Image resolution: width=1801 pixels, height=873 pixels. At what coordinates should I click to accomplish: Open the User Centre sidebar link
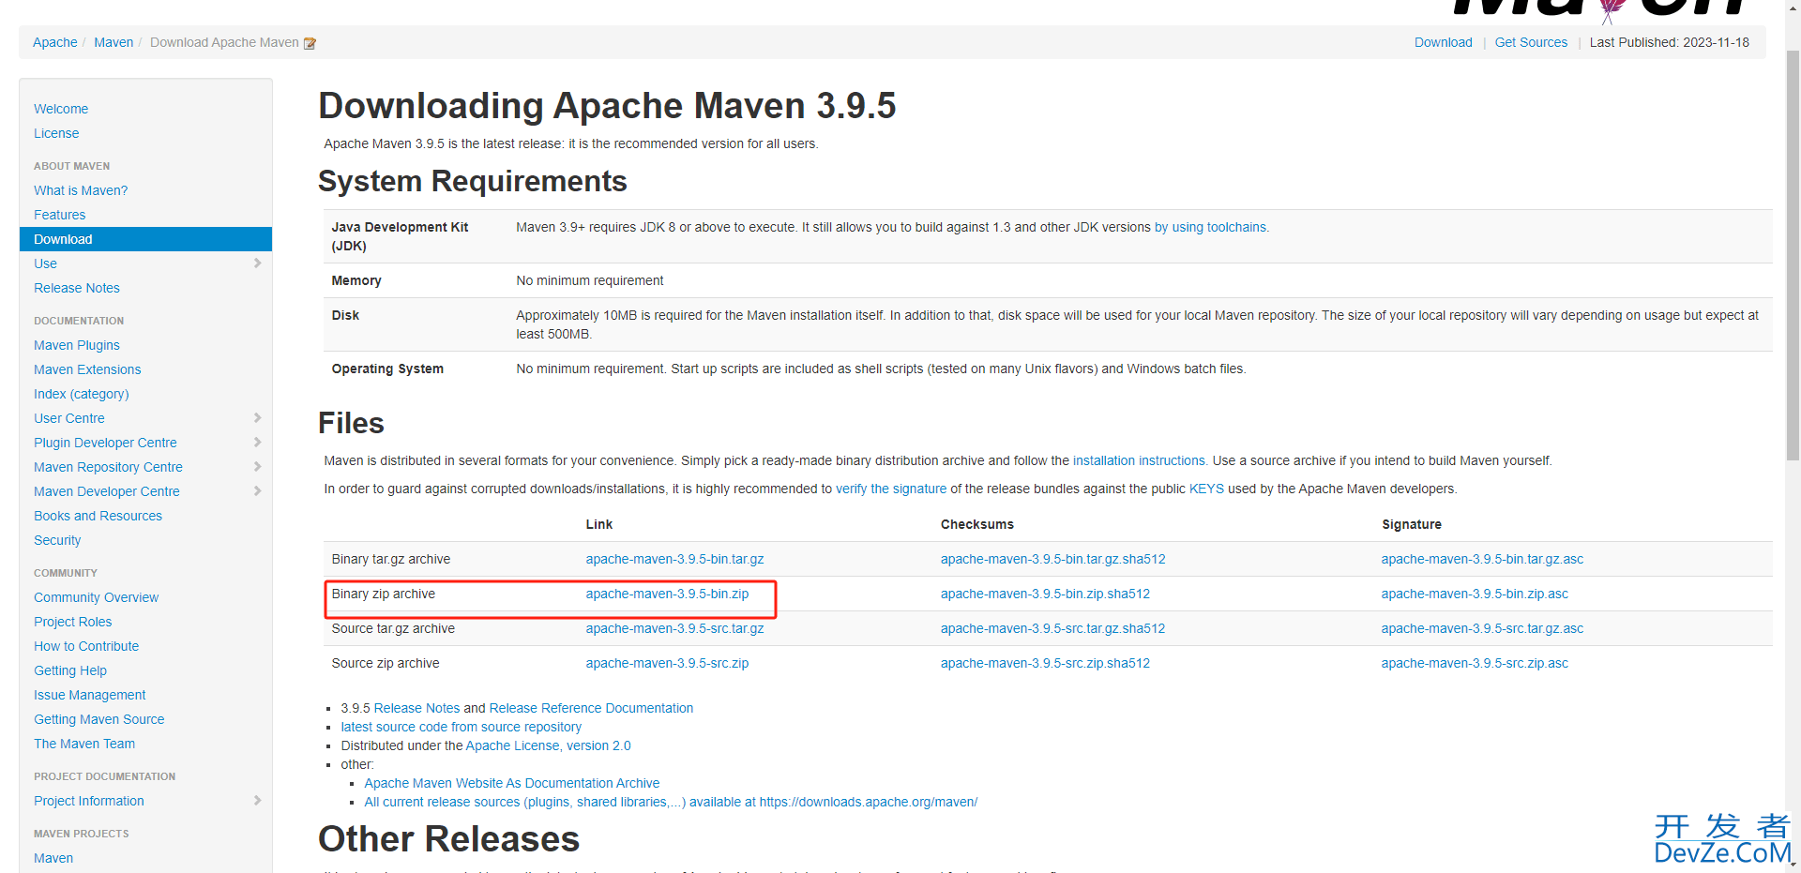[x=69, y=418]
